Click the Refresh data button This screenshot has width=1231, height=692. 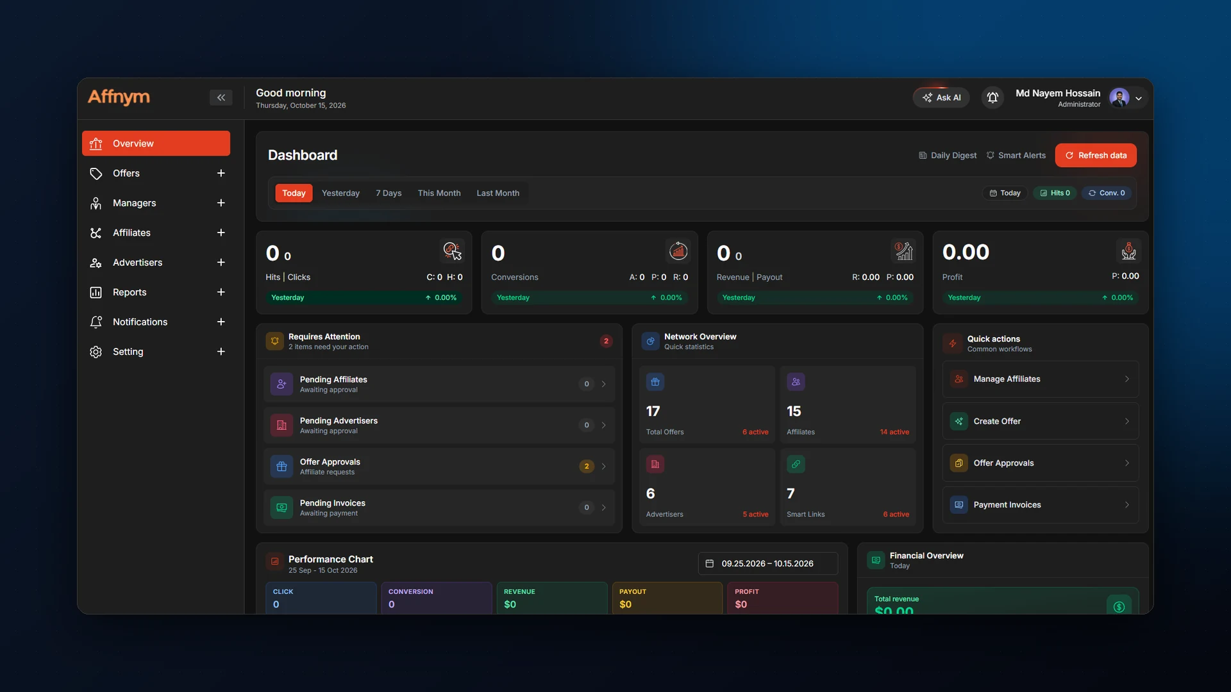(1096, 155)
